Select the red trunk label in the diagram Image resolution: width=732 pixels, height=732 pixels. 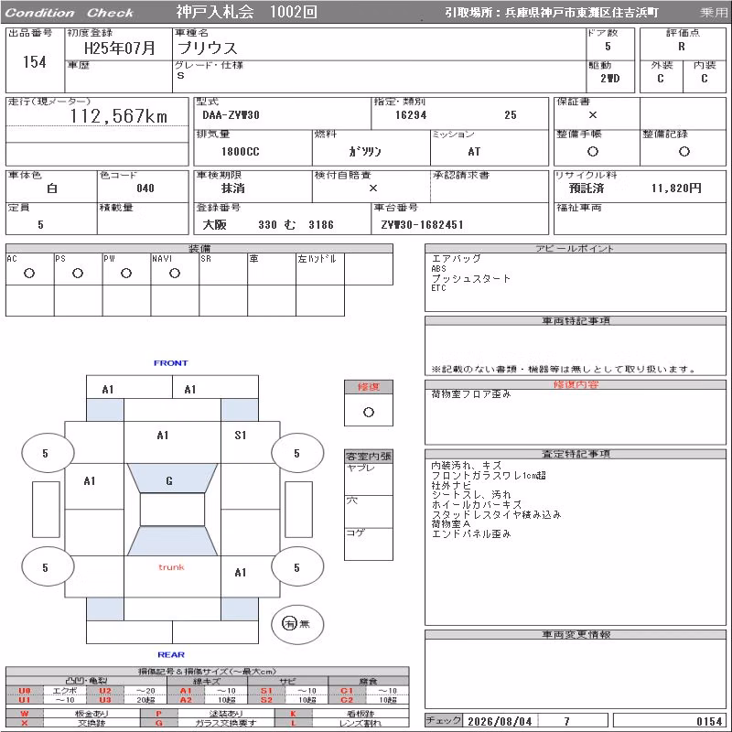[171, 567]
